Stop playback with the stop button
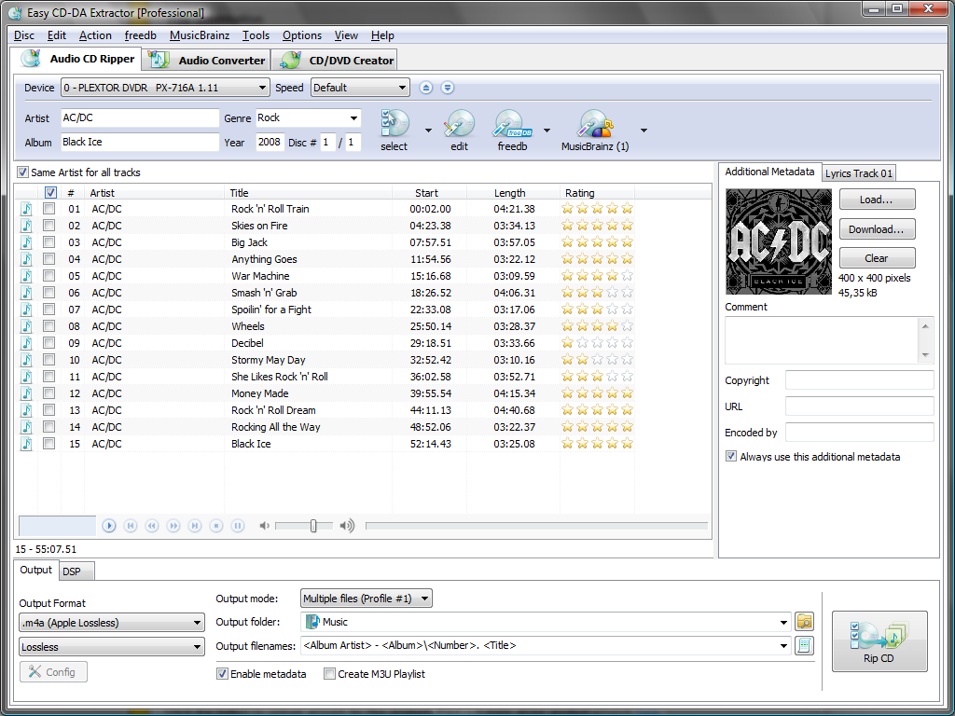Viewport: 955px width, 716px height. [216, 526]
